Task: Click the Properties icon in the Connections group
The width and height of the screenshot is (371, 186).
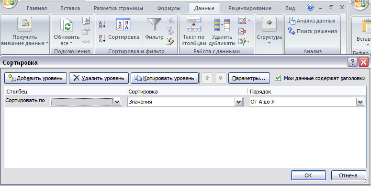Action: pos(86,31)
